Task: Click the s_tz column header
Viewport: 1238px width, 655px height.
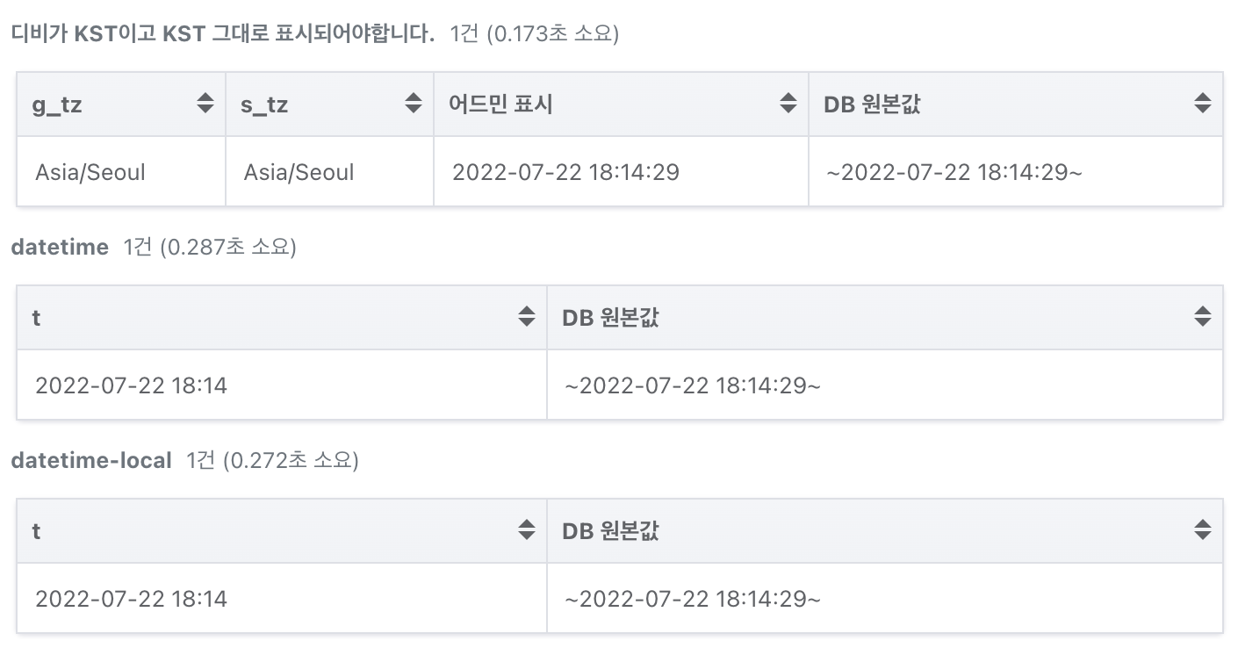Action: pyautogui.click(x=329, y=104)
